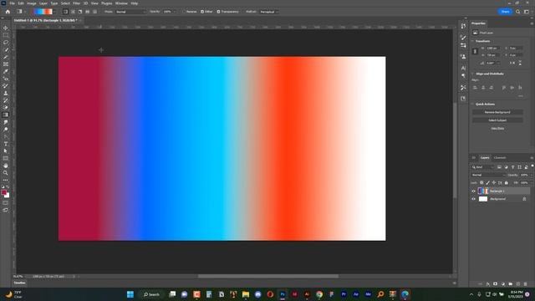Select the Clone Stamp tool
This screenshot has width=535, height=301.
tap(6, 93)
